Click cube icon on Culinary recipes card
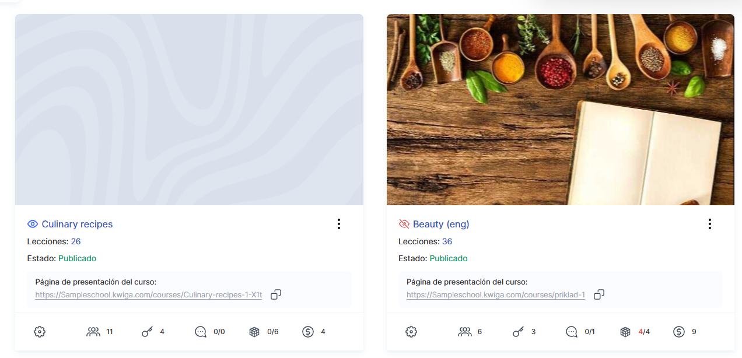This screenshot has height=358, width=742. (254, 332)
